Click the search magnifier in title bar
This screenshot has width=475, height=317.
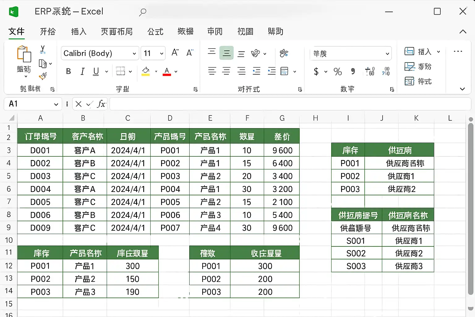143,12
